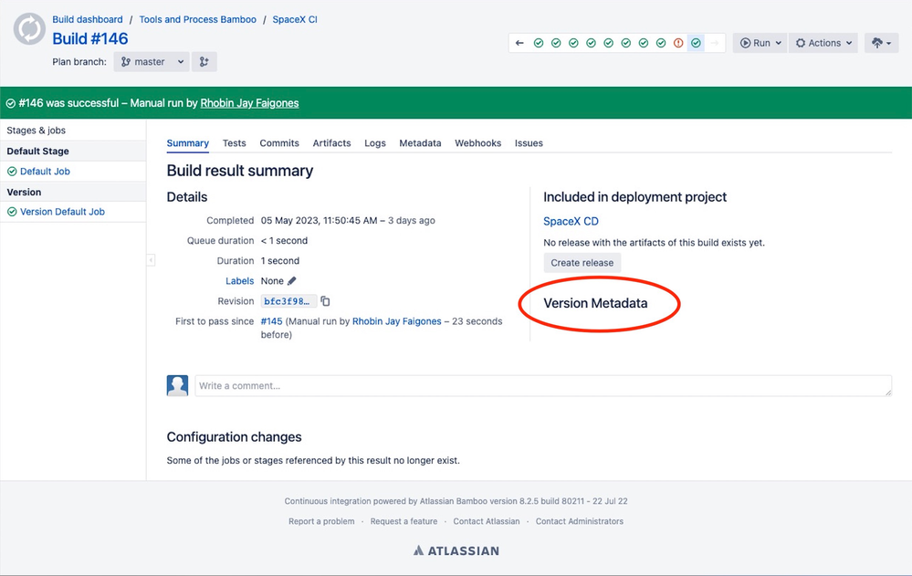Viewport: 912px width, 576px height.
Task: Select the Summary tab
Action: pos(188,143)
